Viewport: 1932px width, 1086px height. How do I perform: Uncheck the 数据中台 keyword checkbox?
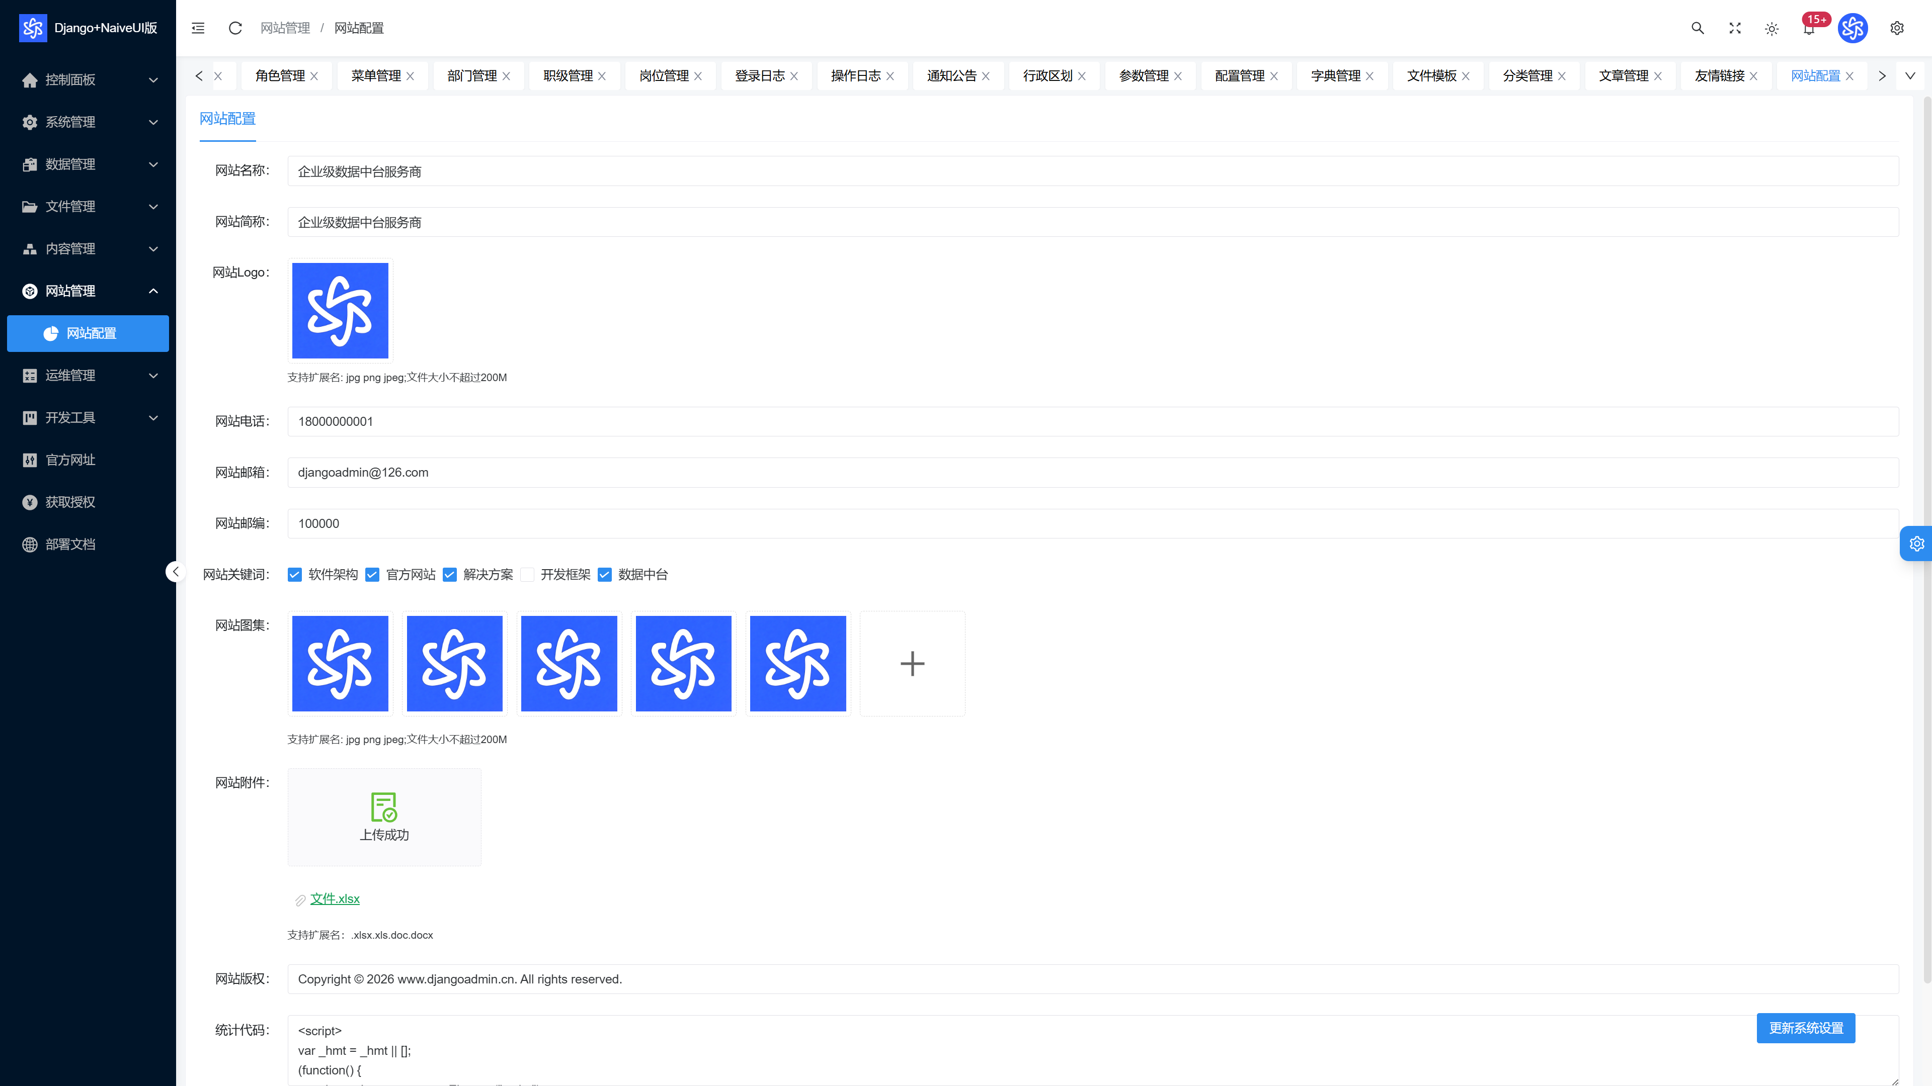[604, 574]
